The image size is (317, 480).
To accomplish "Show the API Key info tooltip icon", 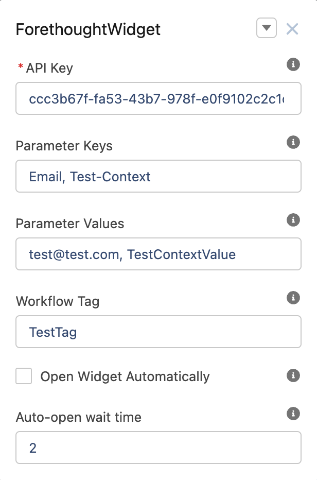I will (293, 64).
